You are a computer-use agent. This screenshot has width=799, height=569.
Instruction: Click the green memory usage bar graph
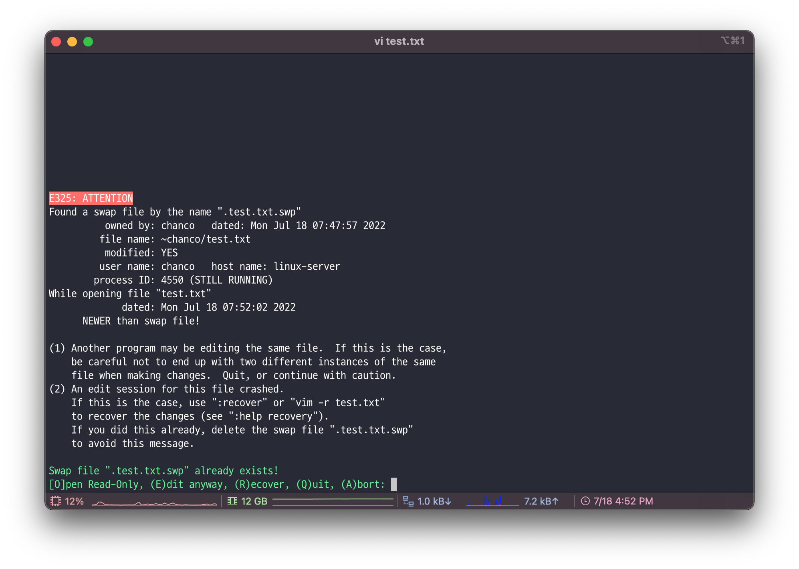(x=333, y=501)
